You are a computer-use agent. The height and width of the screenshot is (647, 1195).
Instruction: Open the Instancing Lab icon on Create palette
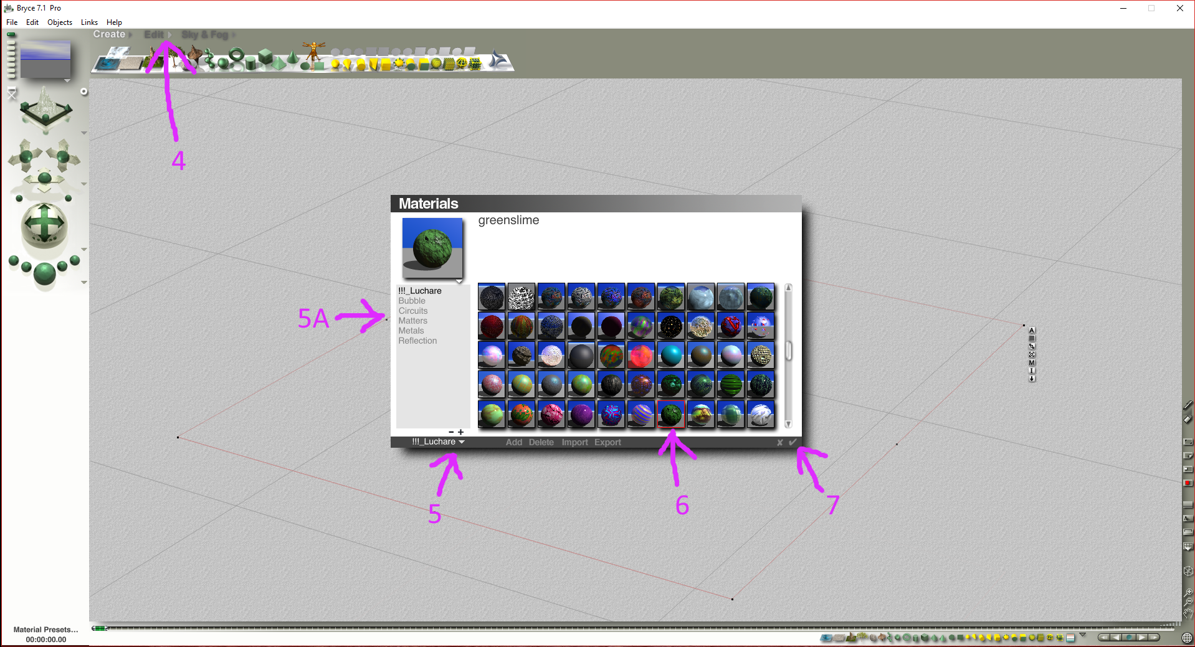[498, 60]
